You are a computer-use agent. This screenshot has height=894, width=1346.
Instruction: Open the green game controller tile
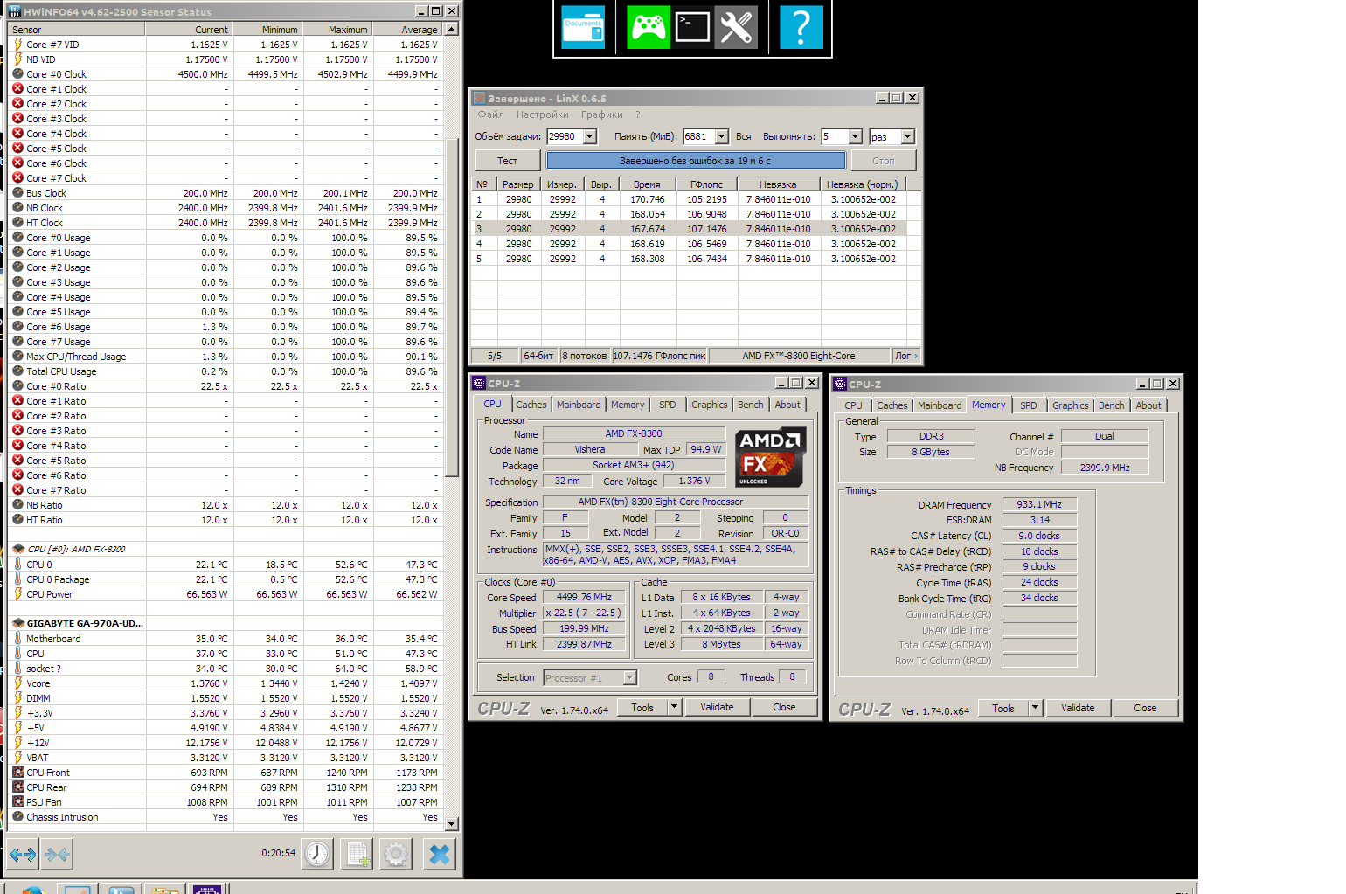(x=649, y=27)
